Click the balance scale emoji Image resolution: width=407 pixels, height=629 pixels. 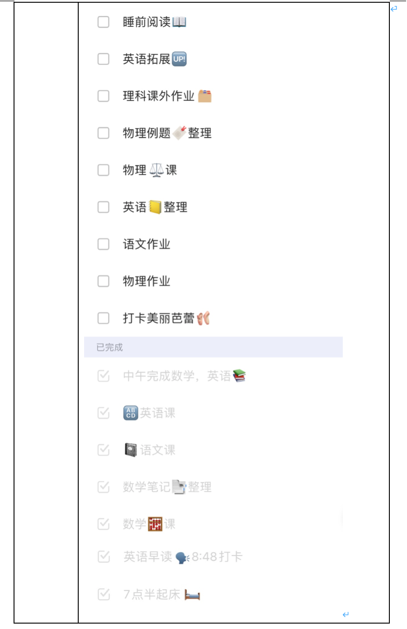156,170
